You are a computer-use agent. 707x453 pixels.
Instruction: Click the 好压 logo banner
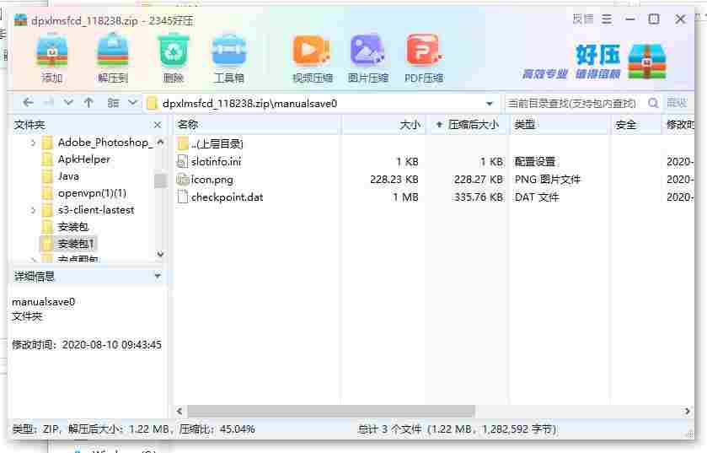click(594, 62)
